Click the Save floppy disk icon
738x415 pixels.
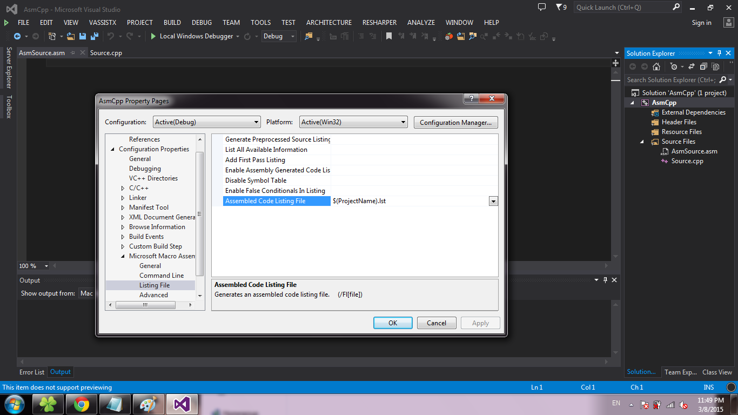pyautogui.click(x=83, y=36)
